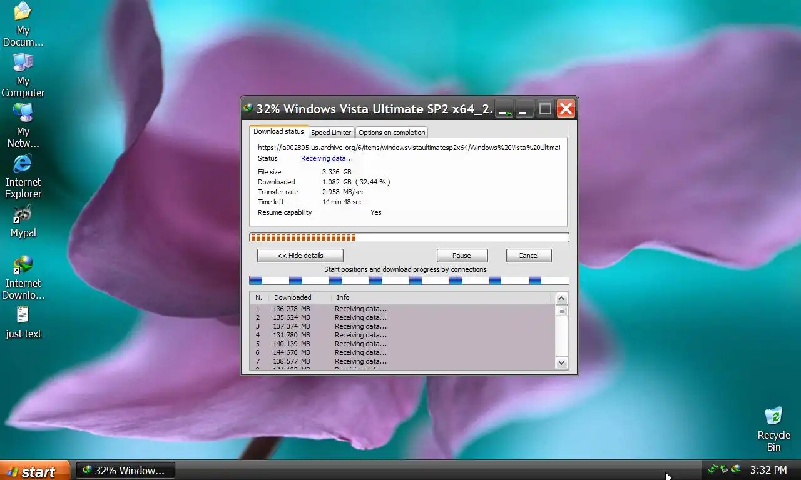Close the download progress window
This screenshot has width=801, height=480.
[x=566, y=109]
